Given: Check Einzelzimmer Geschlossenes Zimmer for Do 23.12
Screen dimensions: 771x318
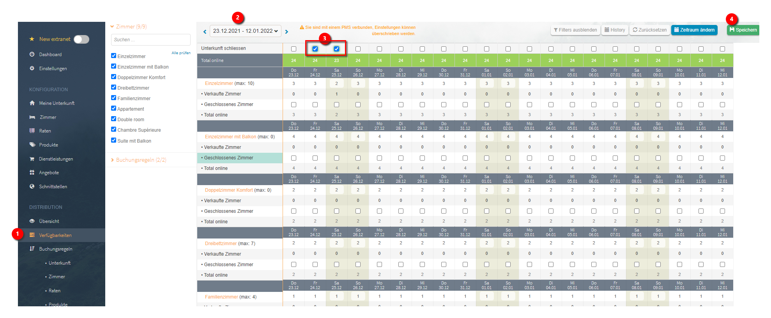Looking at the screenshot, I should click(x=294, y=104).
